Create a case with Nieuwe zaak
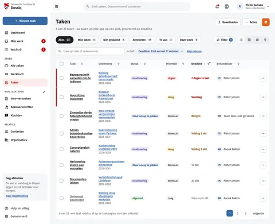275x224 pixels. pos(25,21)
